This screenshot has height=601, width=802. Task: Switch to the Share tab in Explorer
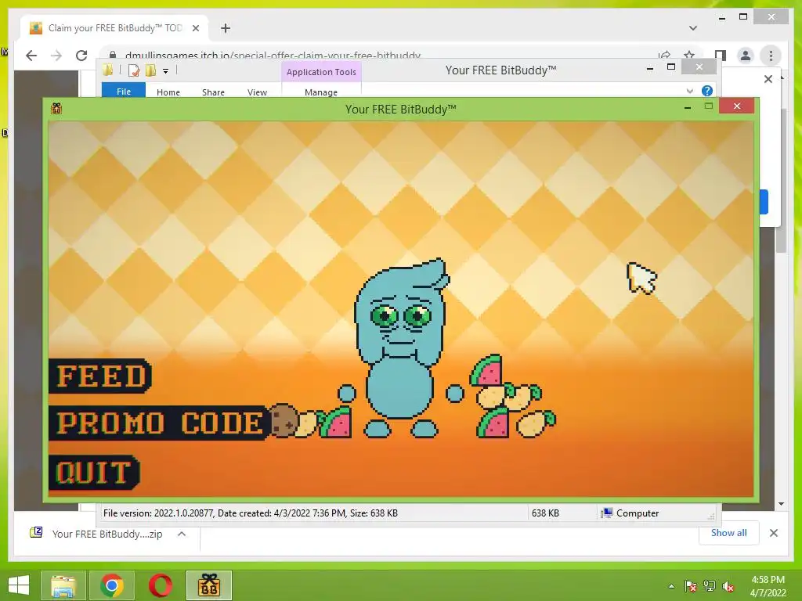(213, 92)
